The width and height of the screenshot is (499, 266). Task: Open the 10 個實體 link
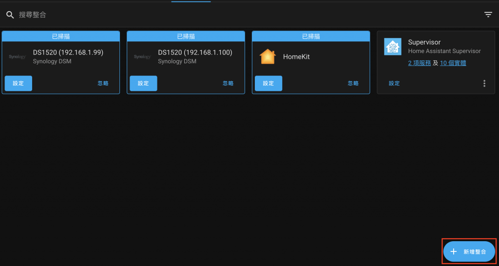pos(453,63)
